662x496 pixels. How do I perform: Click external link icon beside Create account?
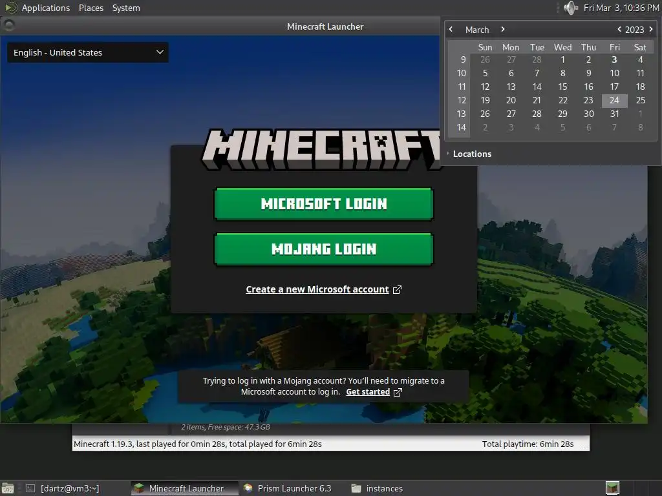(397, 290)
